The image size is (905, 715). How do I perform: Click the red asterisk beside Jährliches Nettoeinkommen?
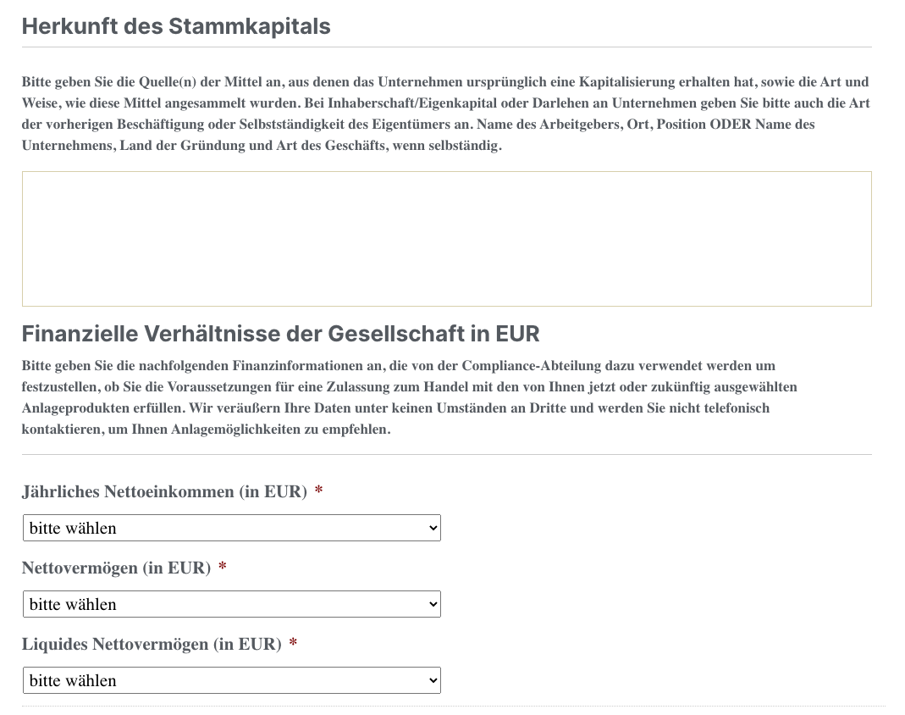click(318, 492)
